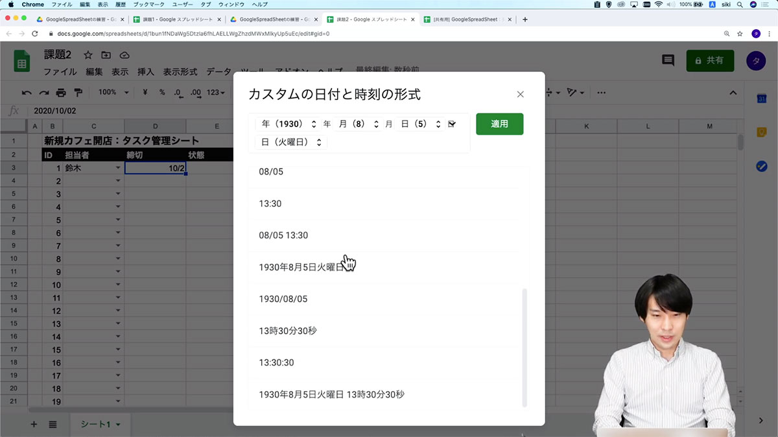Open the 鈴木 dropdown arrow in row 3
This screenshot has height=437, width=778.
[x=118, y=168]
